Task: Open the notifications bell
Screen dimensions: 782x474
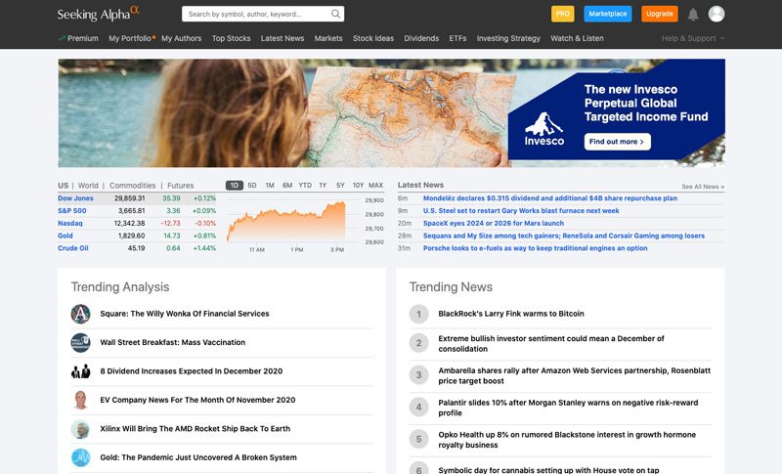Action: pos(693,15)
